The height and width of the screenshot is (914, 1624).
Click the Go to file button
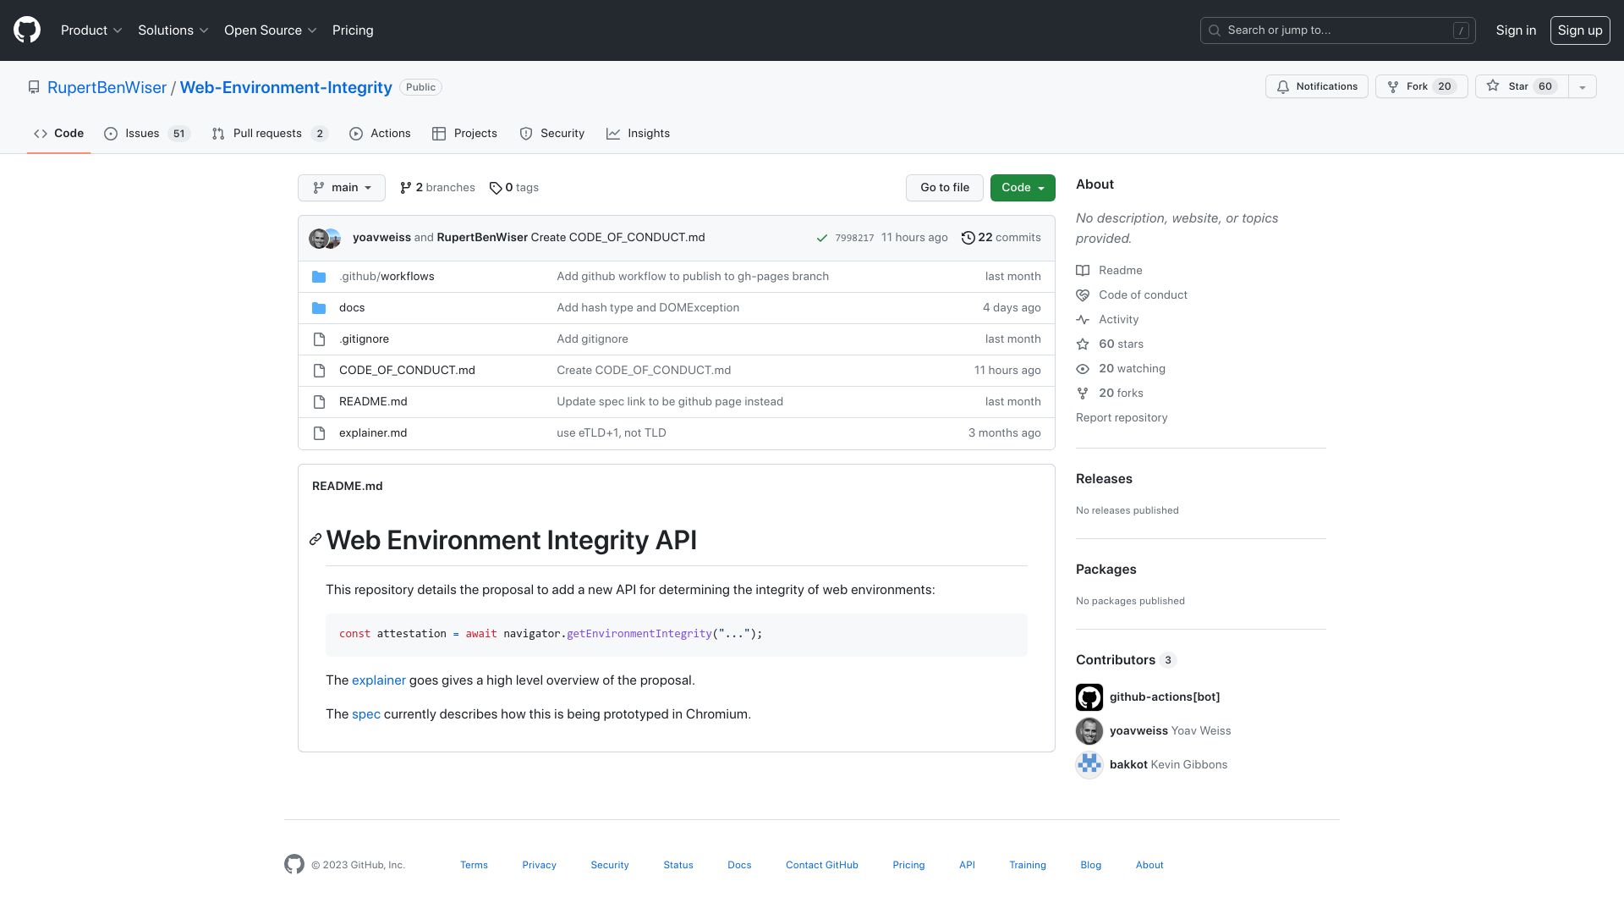pos(945,188)
